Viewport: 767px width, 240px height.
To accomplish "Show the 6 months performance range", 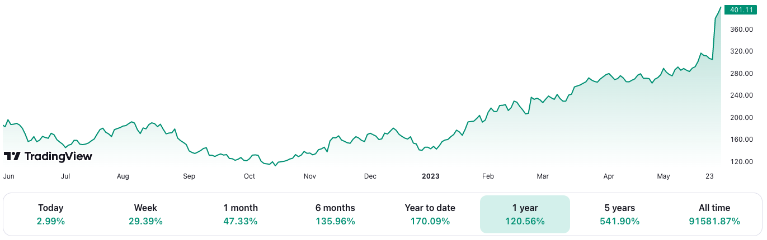I will point(335,214).
